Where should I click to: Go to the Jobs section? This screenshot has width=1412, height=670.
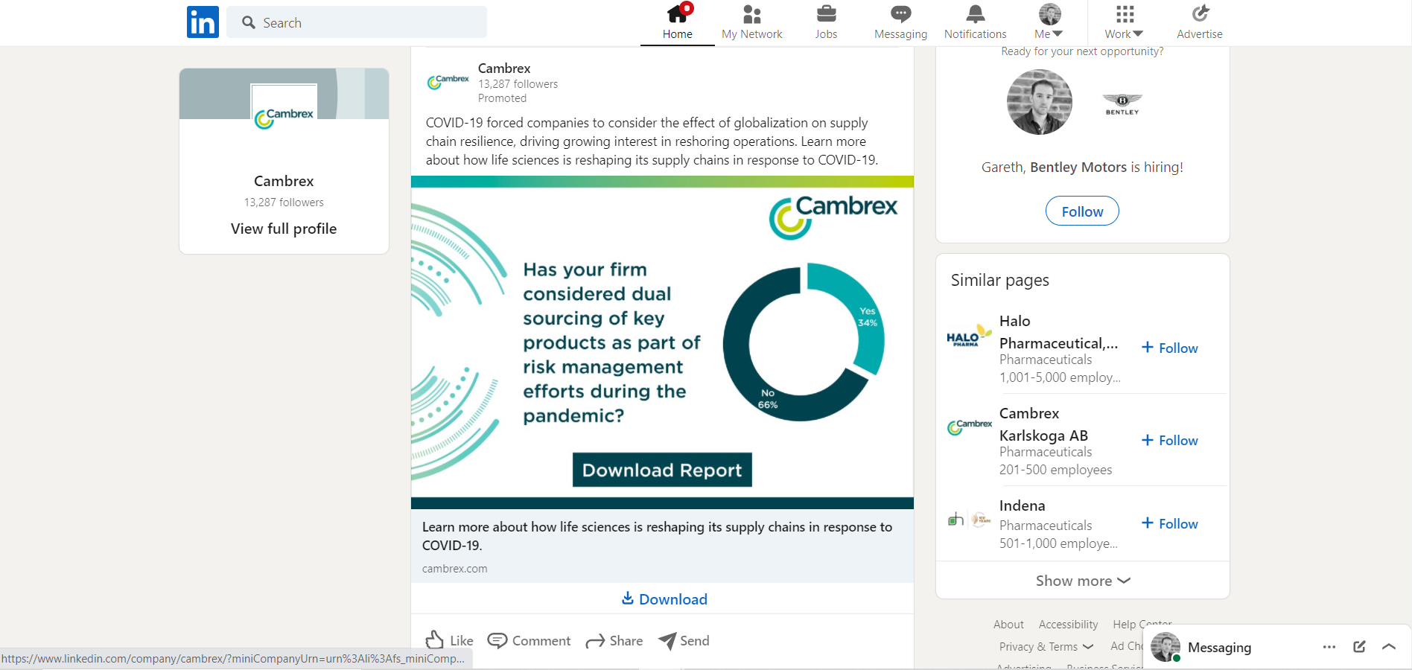(826, 22)
